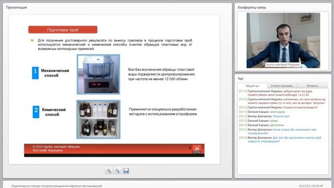The width and height of the screenshot is (334, 188).
Task: Click the Конференц-связь panel title
Action: (x=252, y=7)
